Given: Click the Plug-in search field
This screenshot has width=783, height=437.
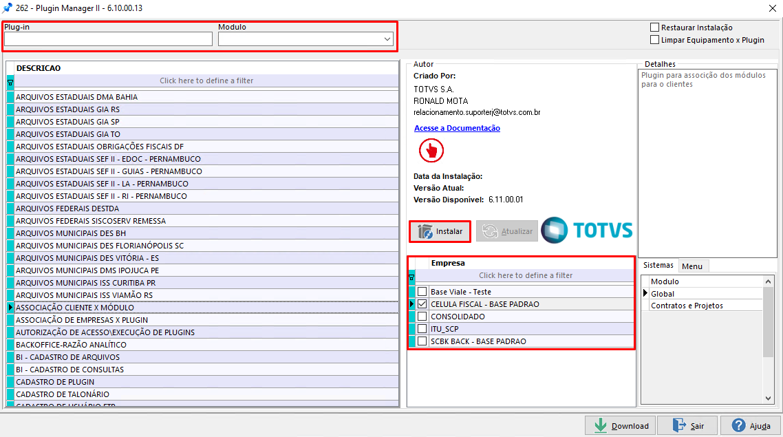Looking at the screenshot, I should tap(108, 39).
